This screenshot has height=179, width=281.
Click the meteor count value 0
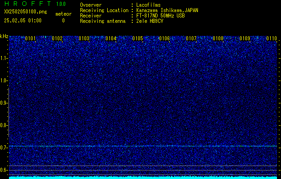pyautogui.click(x=63, y=21)
